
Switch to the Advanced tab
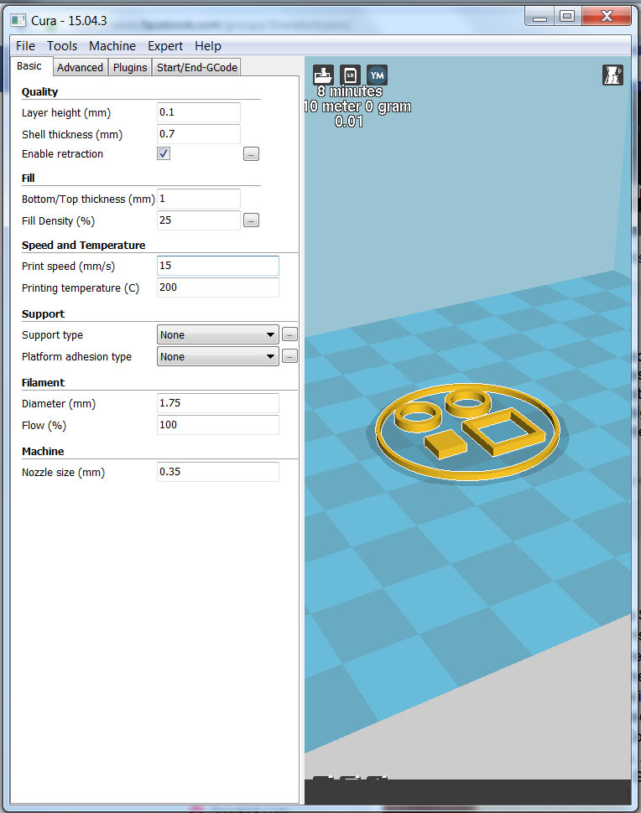(x=80, y=67)
